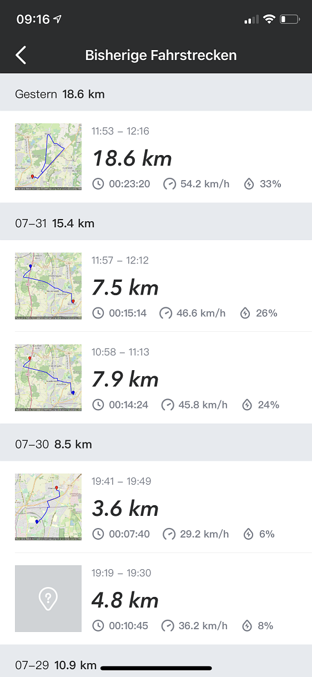312x677 pixels.
Task: Open the 7.9 km trip map thumbnail
Action: pyautogui.click(x=48, y=378)
